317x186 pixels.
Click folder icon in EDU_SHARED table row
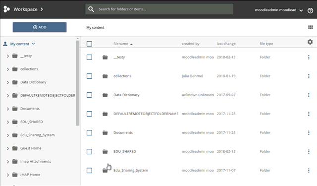[105, 152]
